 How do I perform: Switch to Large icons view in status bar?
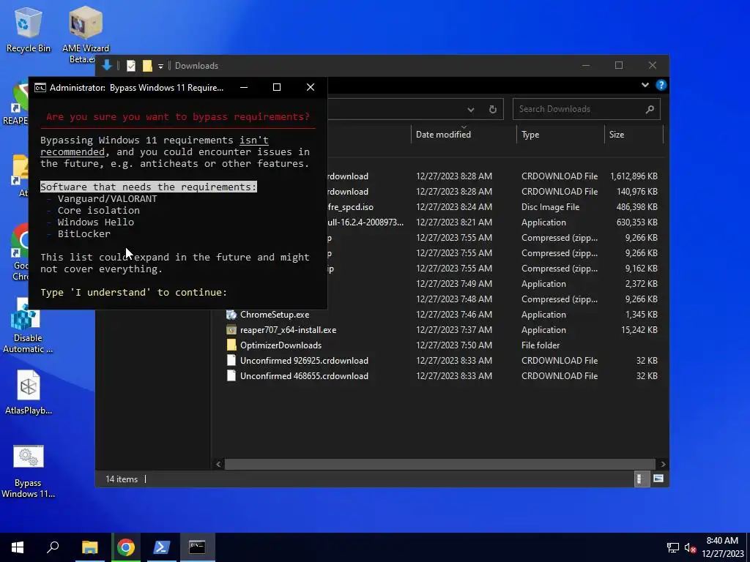658,479
